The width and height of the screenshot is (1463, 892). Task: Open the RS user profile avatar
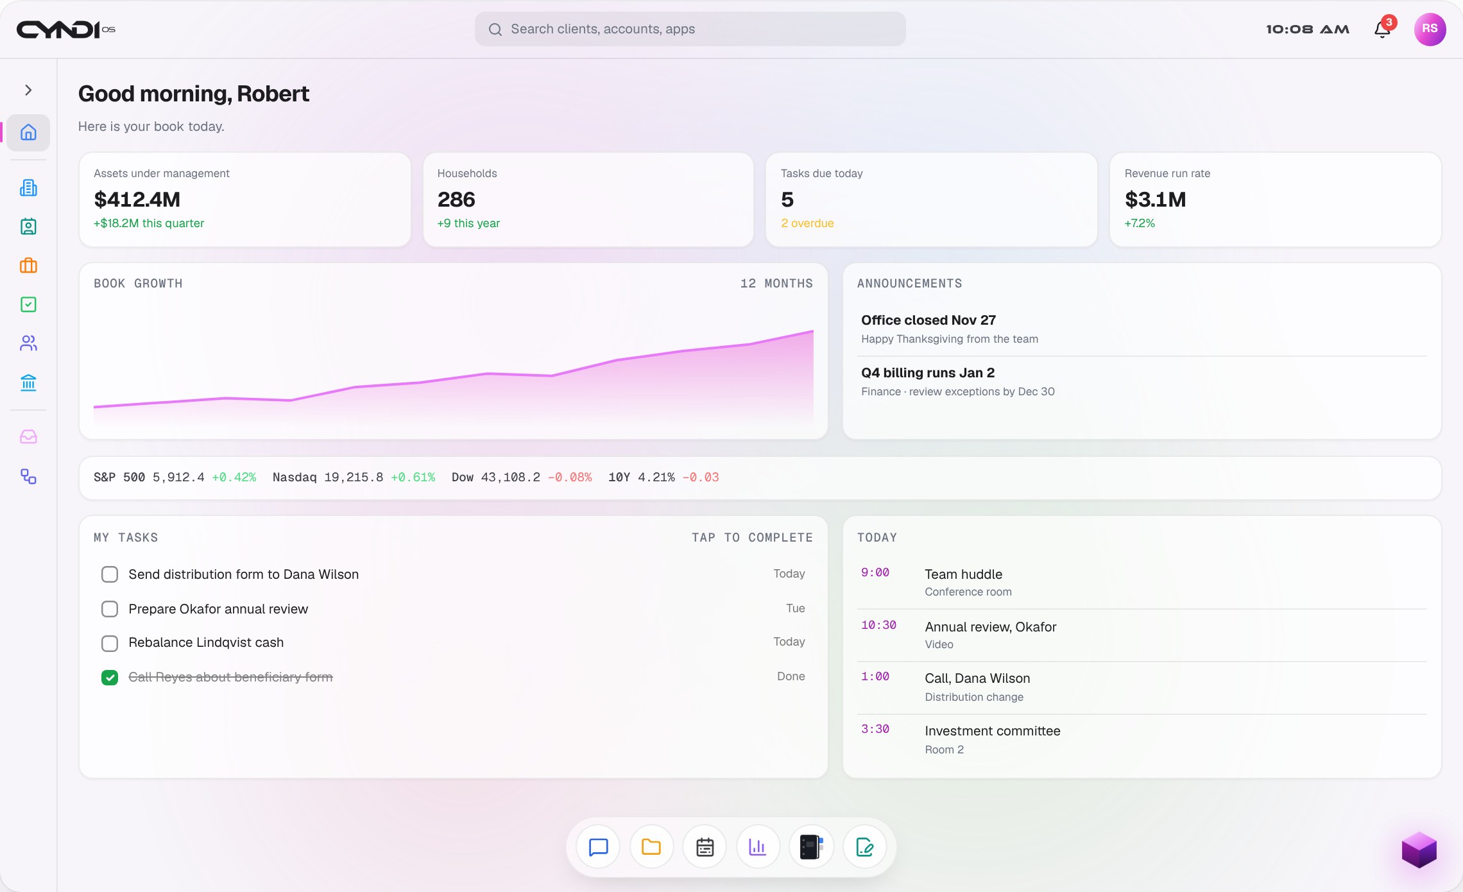click(1430, 29)
